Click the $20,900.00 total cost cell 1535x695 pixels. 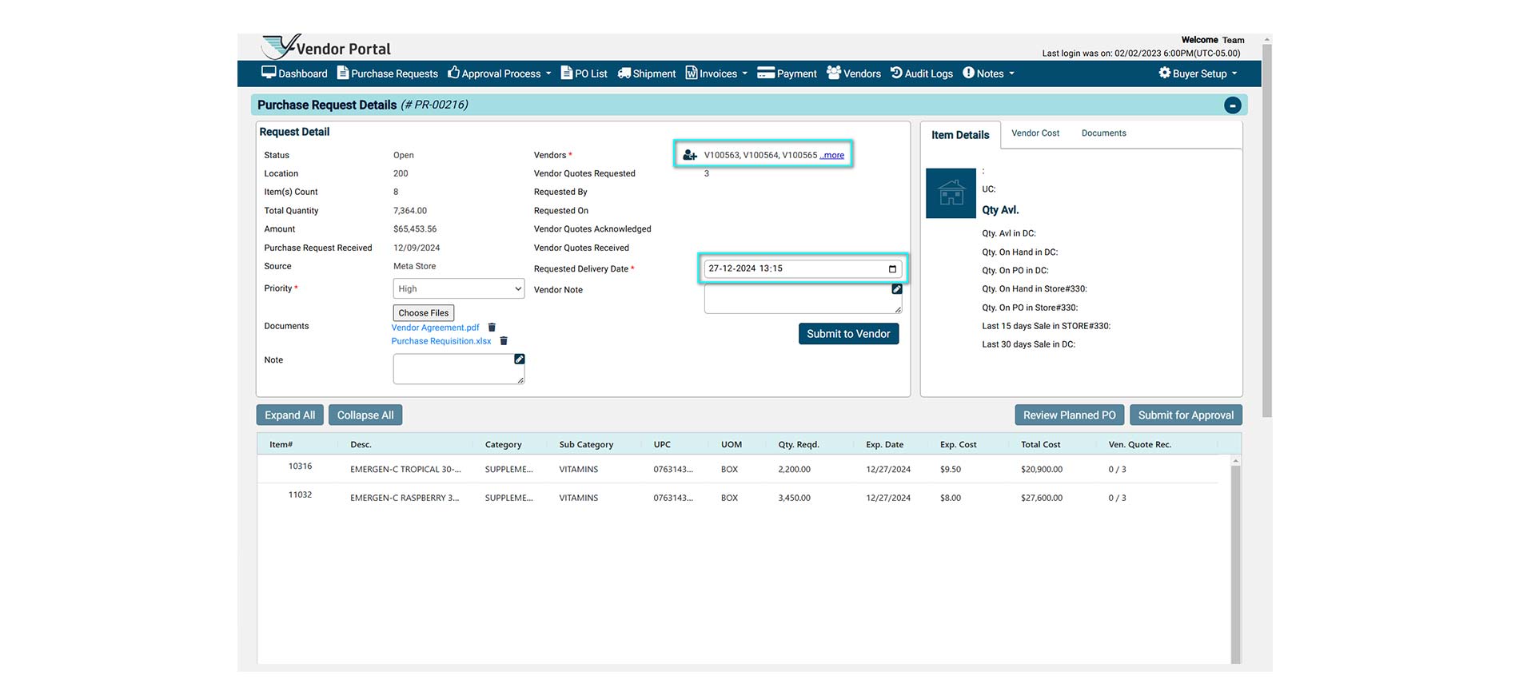tap(1042, 470)
